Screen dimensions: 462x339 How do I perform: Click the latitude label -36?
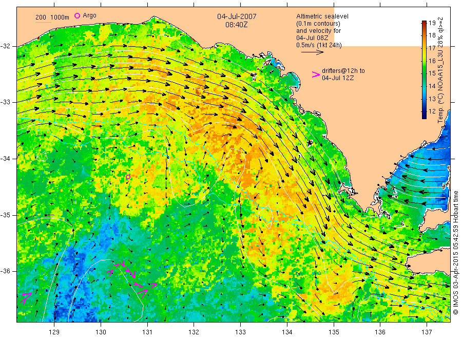(6, 271)
